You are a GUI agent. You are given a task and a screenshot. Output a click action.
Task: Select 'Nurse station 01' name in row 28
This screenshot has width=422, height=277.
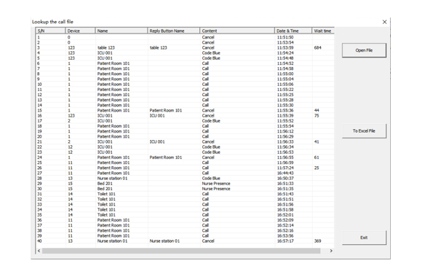coord(112,179)
